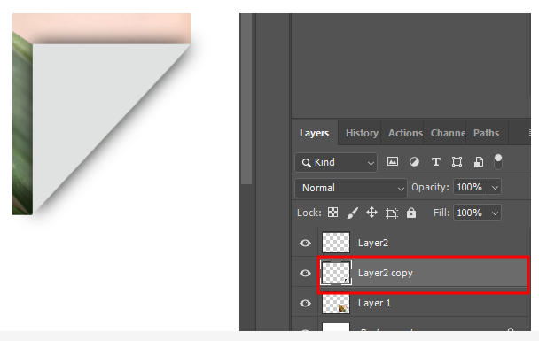Select the layer named Layer 1
The height and width of the screenshot is (341, 539).
(374, 303)
